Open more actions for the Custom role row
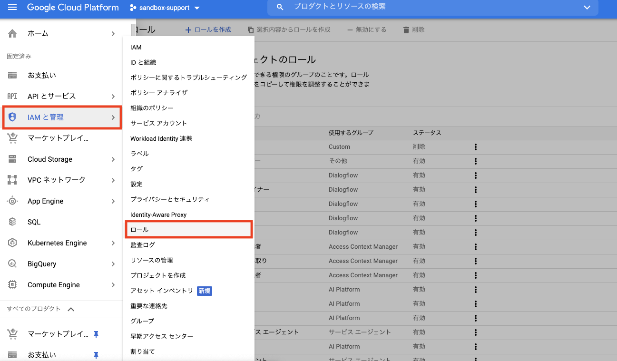This screenshot has height=361, width=617. [475, 147]
